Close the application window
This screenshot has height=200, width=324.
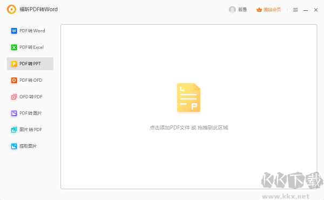[316, 10]
